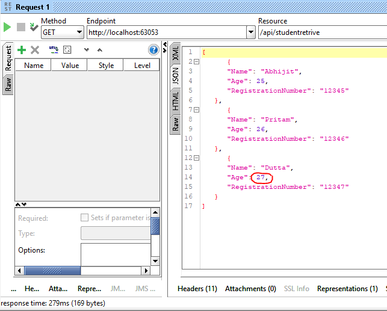
Task: Remove parameter using the gray X icon
Action: pos(35,50)
